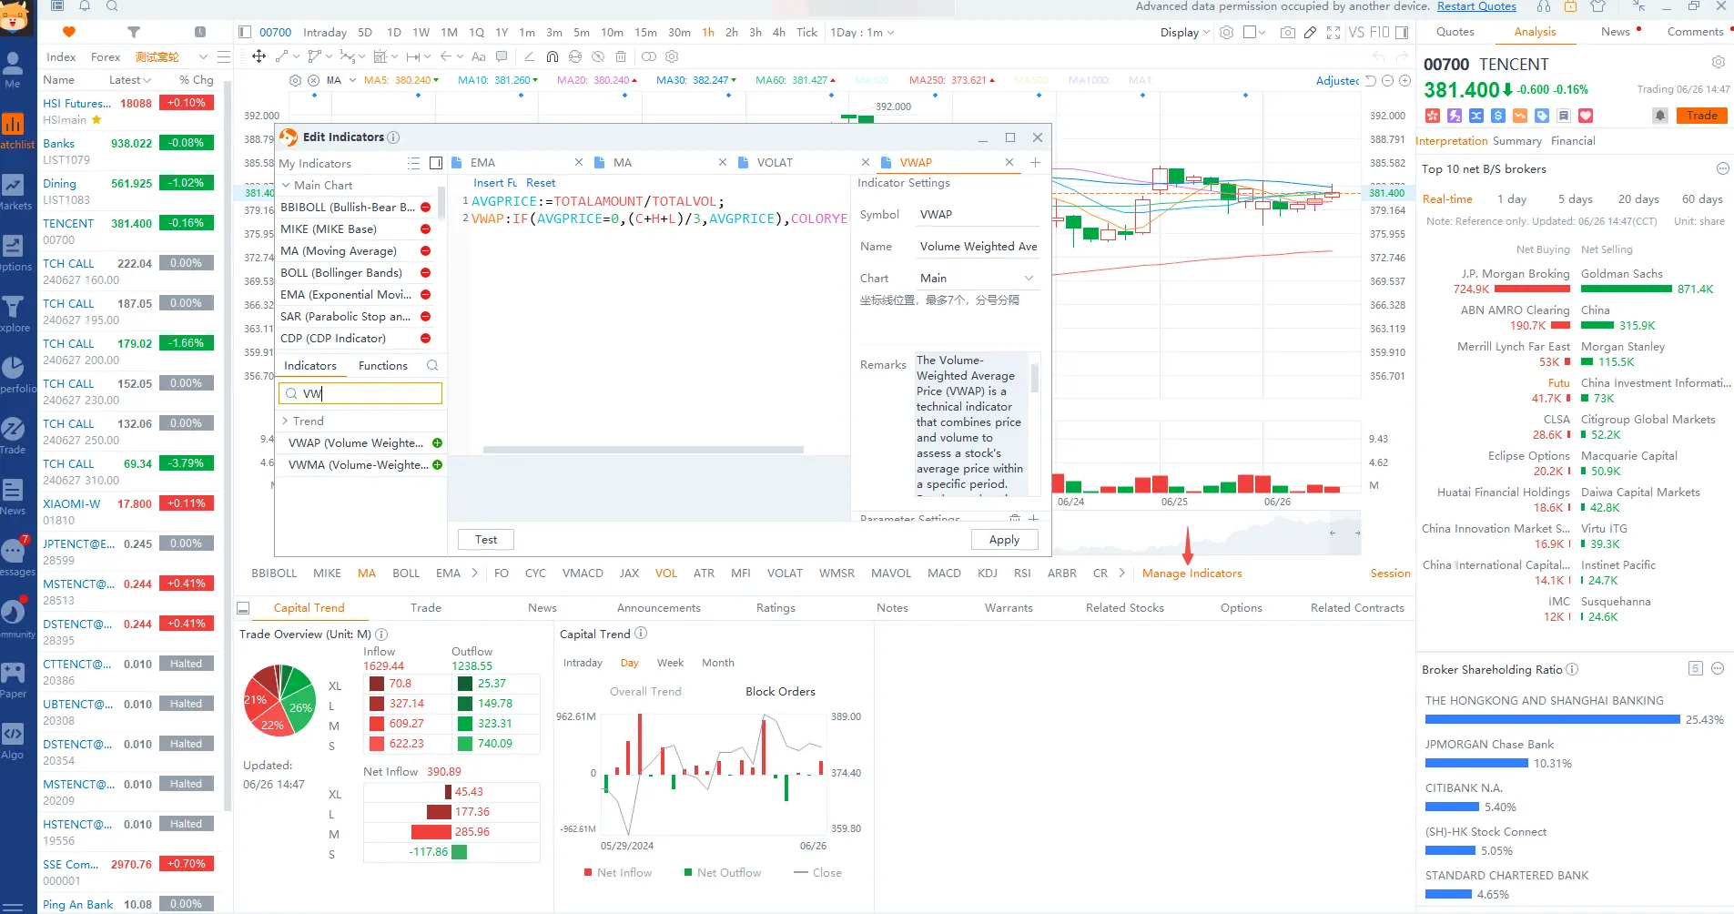Click the orange Trade button
This screenshot has width=1734, height=914.
[1701, 116]
